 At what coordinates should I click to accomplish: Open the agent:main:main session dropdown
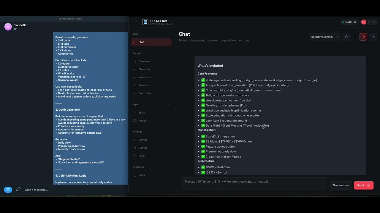pos(324,37)
